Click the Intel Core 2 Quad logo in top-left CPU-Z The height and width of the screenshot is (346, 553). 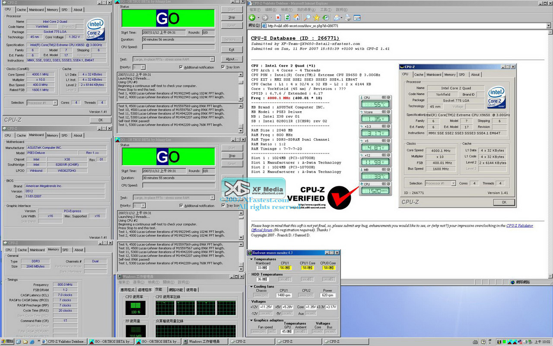click(95, 30)
